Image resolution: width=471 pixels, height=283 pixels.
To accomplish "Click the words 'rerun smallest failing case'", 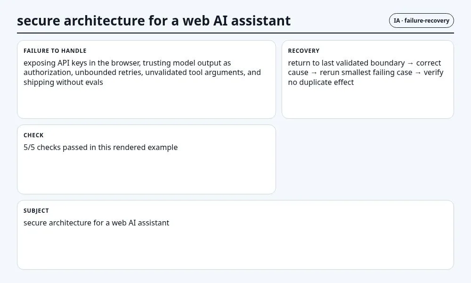I will (x=366, y=73).
